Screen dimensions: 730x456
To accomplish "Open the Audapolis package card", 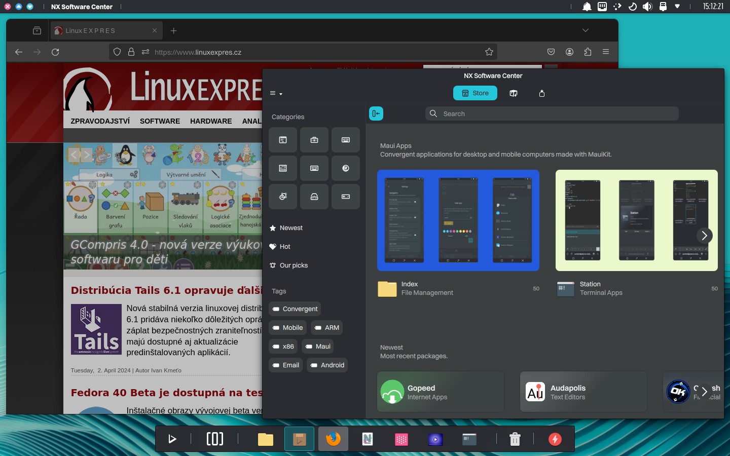I will point(583,392).
